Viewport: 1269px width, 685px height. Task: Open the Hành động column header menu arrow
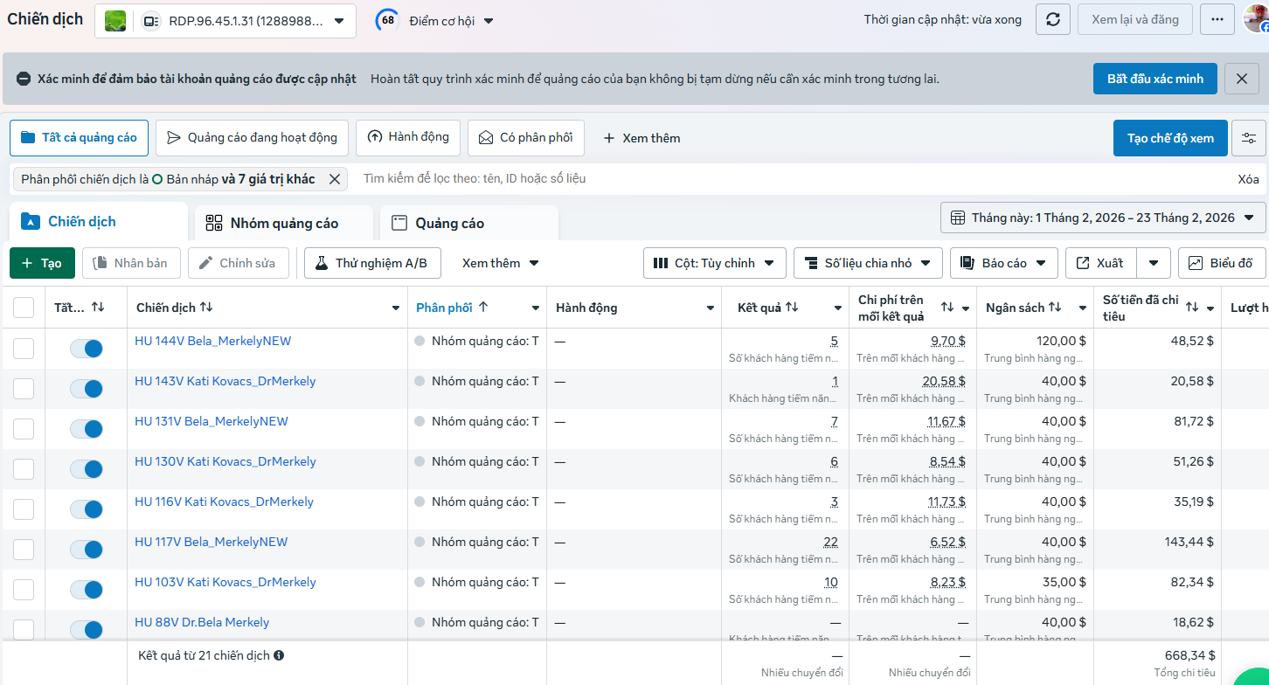711,308
